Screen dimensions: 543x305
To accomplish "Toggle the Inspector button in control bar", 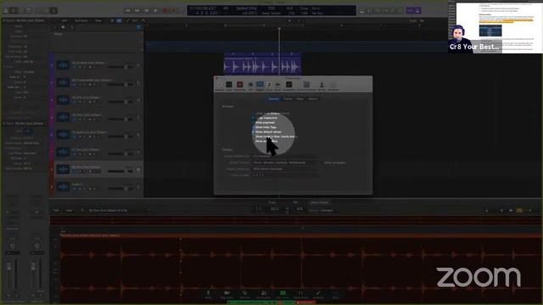I will (14, 10).
